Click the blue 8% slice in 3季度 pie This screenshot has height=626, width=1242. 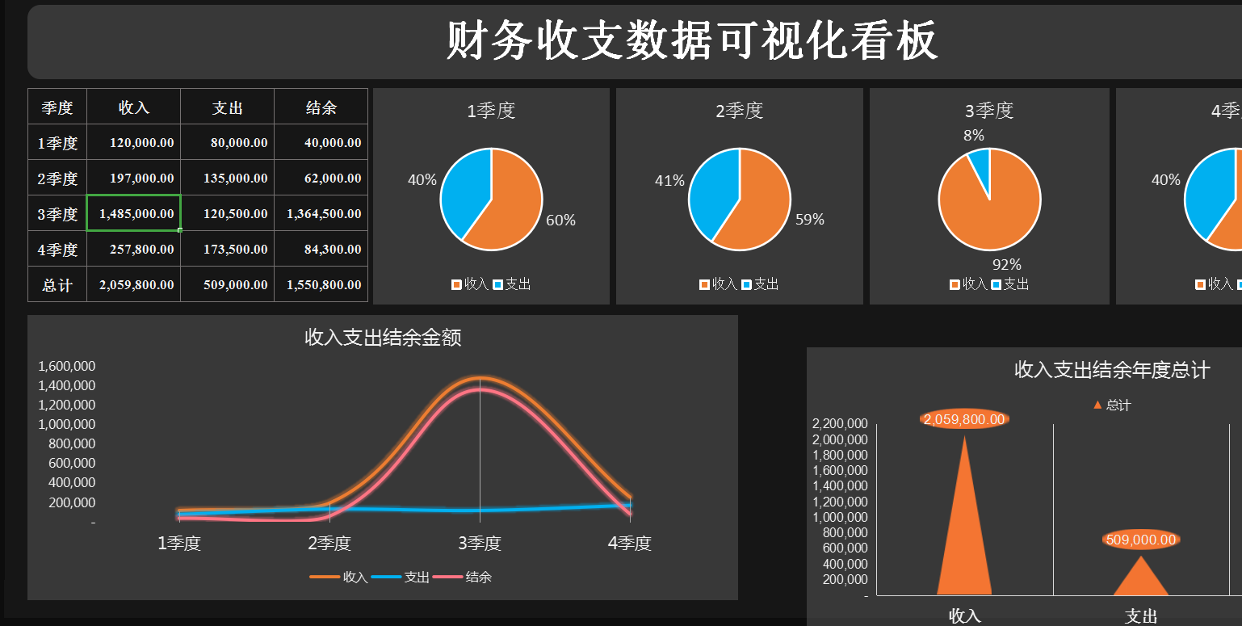coord(980,166)
